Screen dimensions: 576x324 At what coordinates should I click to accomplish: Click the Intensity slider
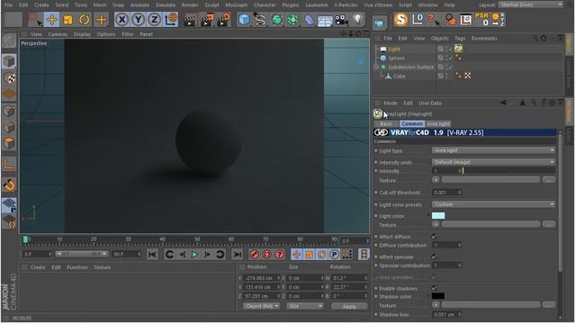(509, 171)
